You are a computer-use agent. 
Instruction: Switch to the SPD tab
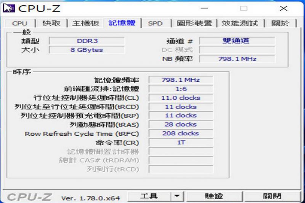[x=155, y=24]
